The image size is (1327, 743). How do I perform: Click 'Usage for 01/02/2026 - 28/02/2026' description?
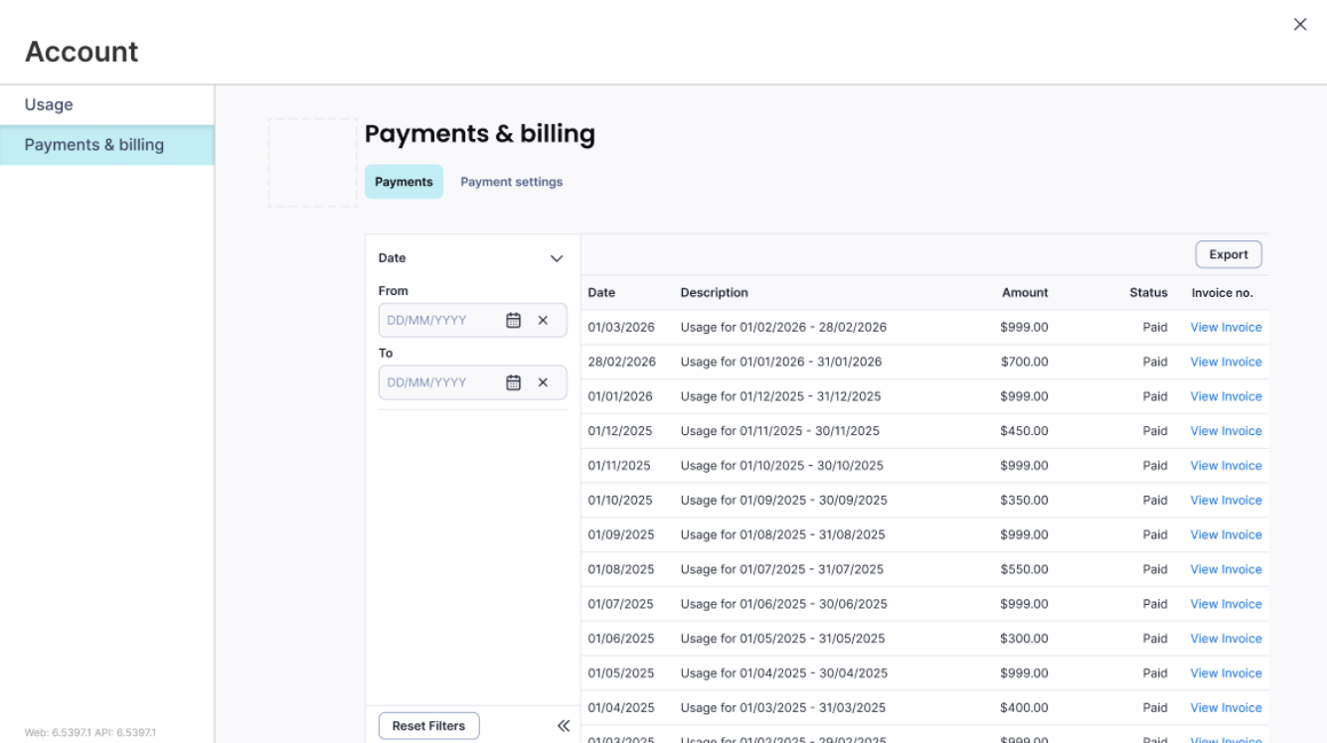pos(783,328)
